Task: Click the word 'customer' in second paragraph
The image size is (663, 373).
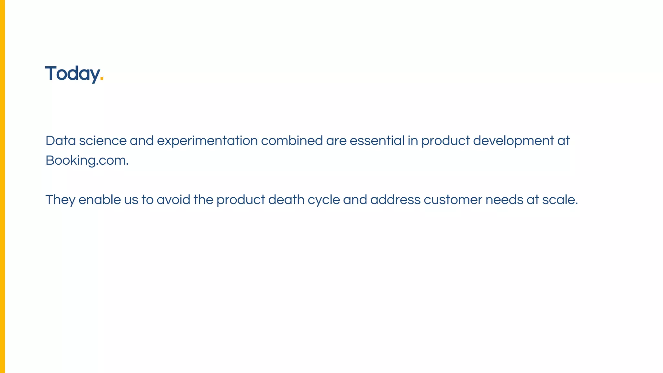Action: (x=453, y=200)
